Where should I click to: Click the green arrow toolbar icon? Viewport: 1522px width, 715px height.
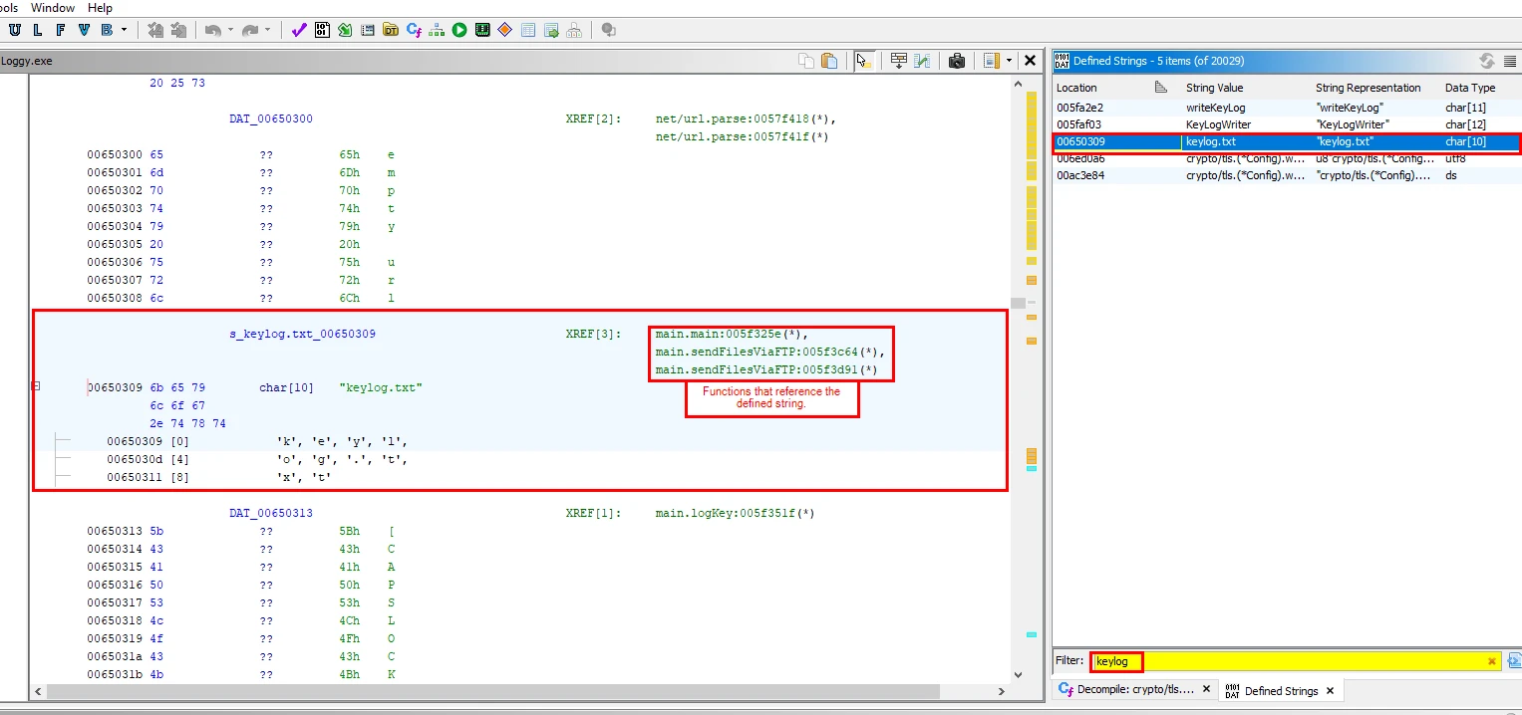[x=345, y=30]
